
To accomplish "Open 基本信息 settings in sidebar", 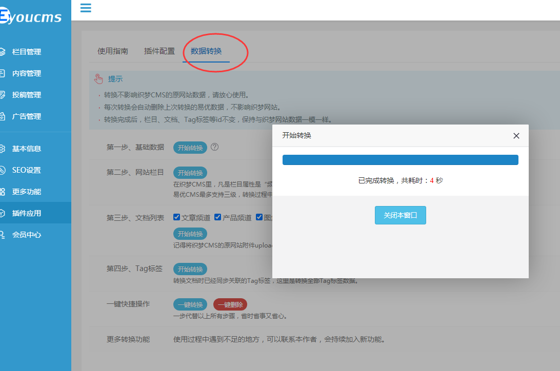I will pyautogui.click(x=27, y=149).
